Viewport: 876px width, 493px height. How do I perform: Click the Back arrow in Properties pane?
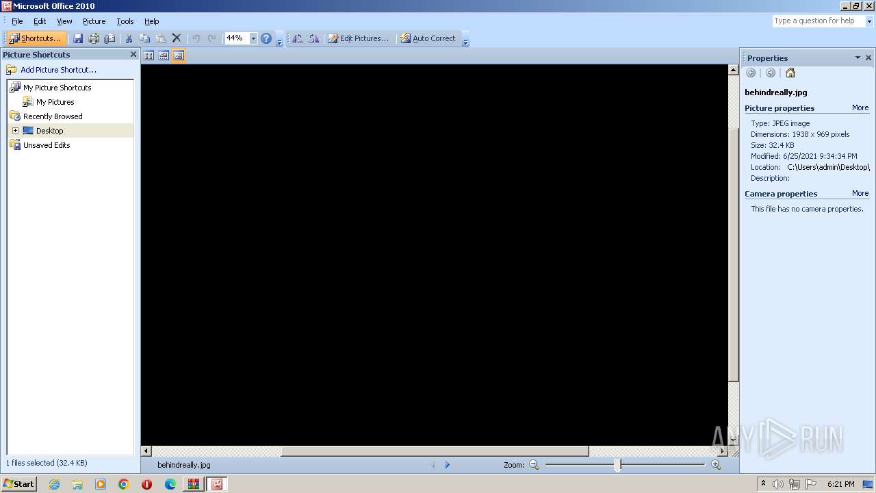click(x=751, y=73)
